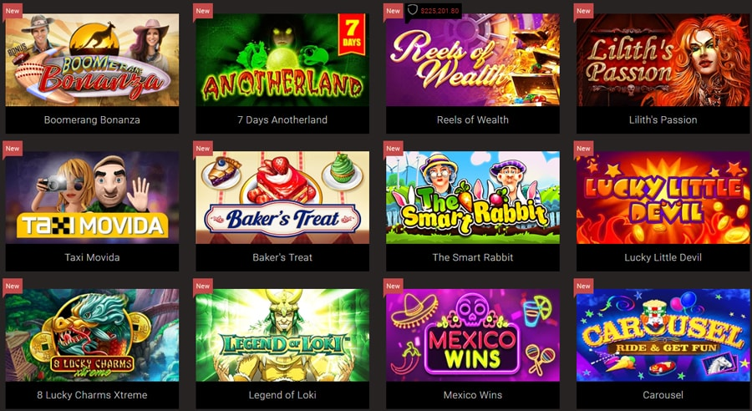
Task: Open the Mexico Wins neon thumbnail
Action: click(473, 335)
